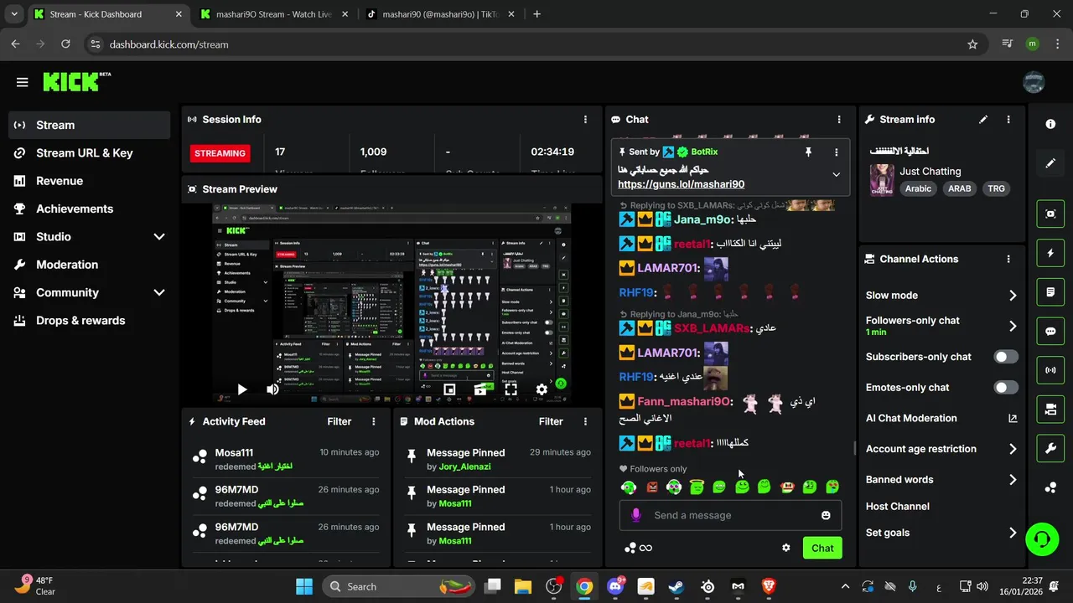Open Account age restriction arrow
1073x603 pixels.
tap(1012, 450)
